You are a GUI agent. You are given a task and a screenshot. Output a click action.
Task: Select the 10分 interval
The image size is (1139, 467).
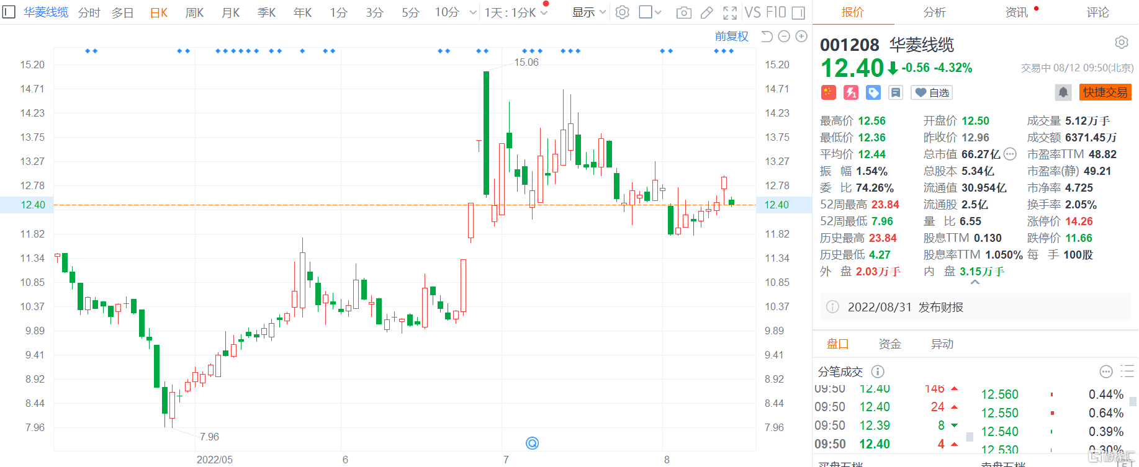point(447,12)
